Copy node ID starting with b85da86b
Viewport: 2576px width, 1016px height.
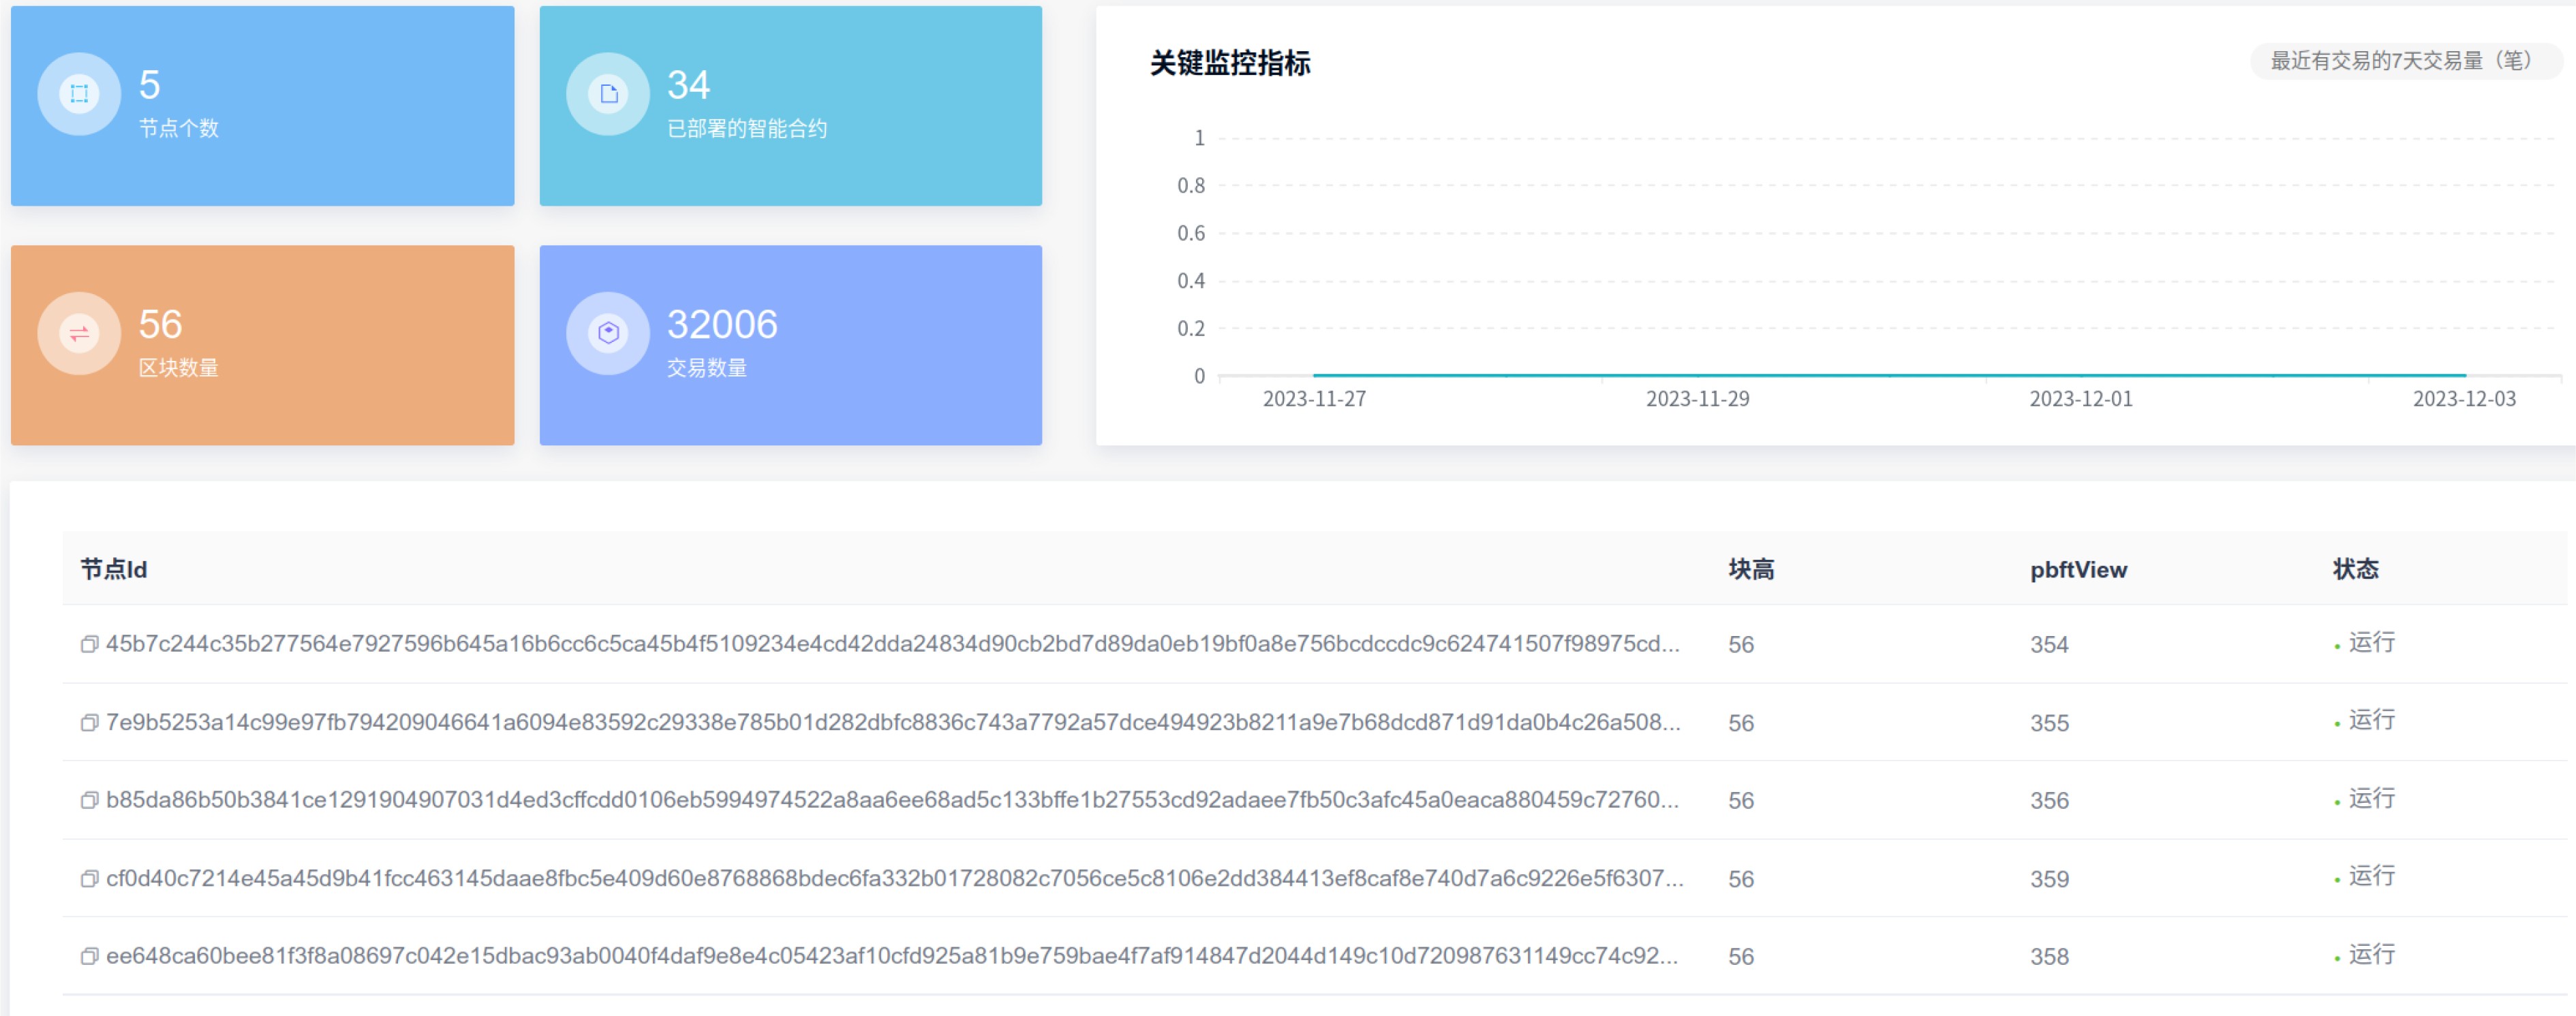[x=89, y=800]
